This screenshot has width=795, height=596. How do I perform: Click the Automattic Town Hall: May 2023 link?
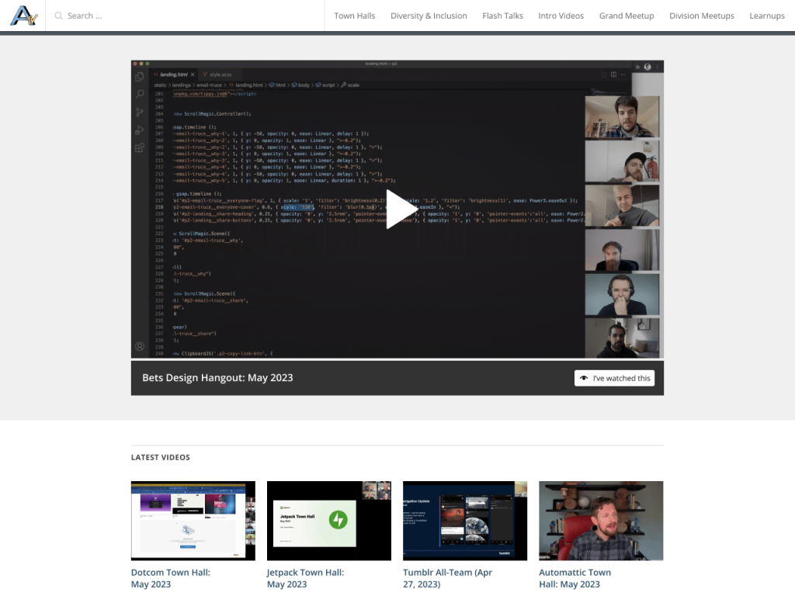[575, 578]
